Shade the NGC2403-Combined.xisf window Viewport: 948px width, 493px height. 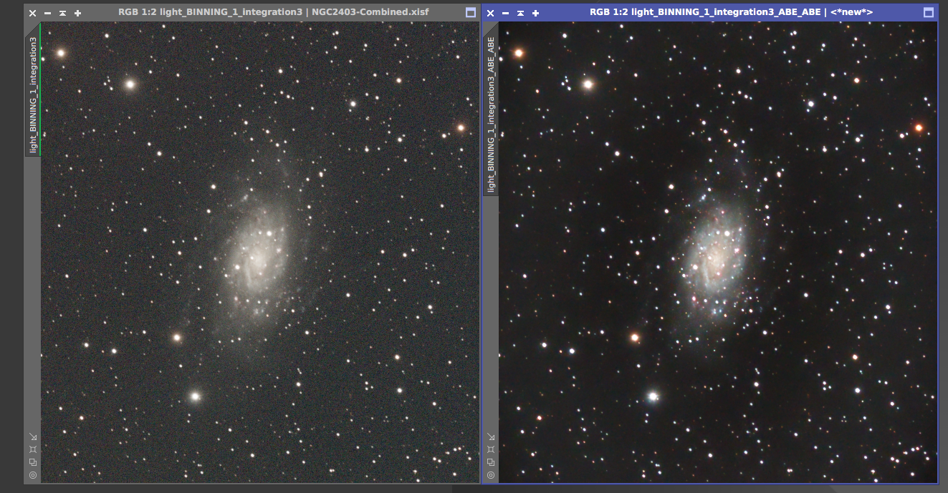[x=62, y=13]
